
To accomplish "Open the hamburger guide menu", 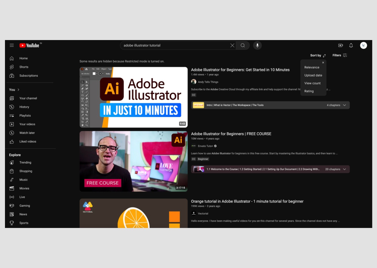I will pyautogui.click(x=12, y=45).
